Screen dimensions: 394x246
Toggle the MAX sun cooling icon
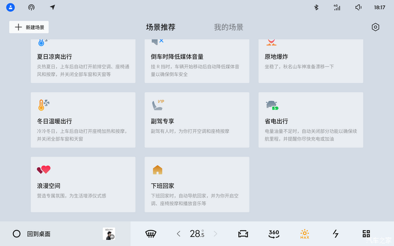(x=305, y=234)
